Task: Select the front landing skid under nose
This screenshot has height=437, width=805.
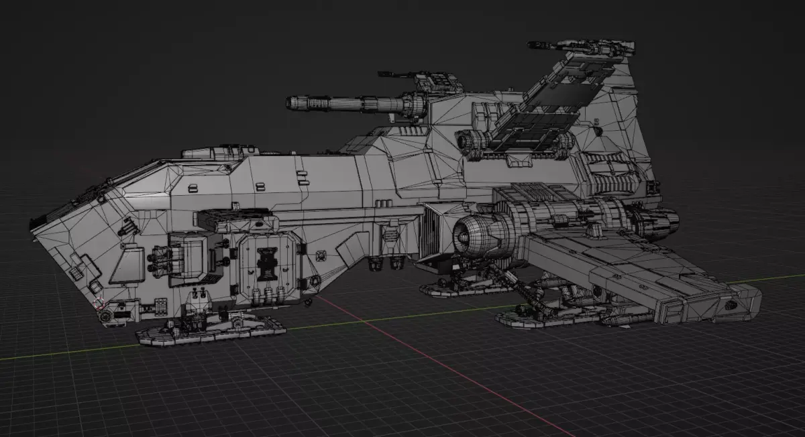Action: [x=211, y=330]
